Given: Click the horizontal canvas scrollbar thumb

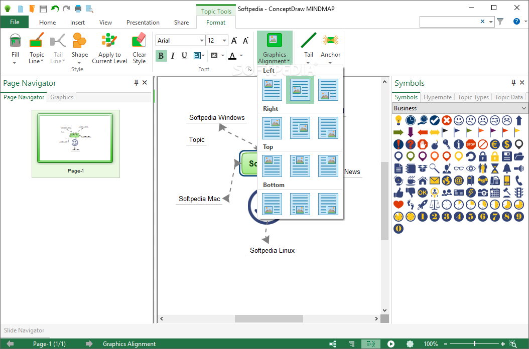Looking at the screenshot, I should coord(269,318).
